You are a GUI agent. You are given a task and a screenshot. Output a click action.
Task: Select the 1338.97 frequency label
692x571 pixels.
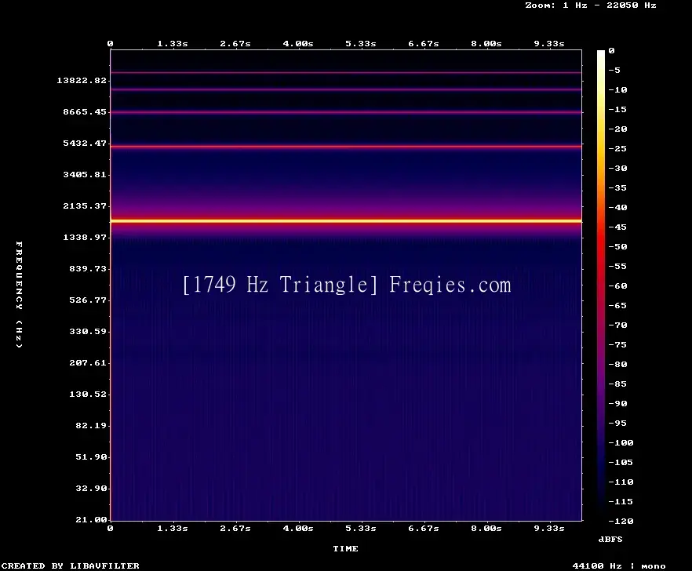85,237
